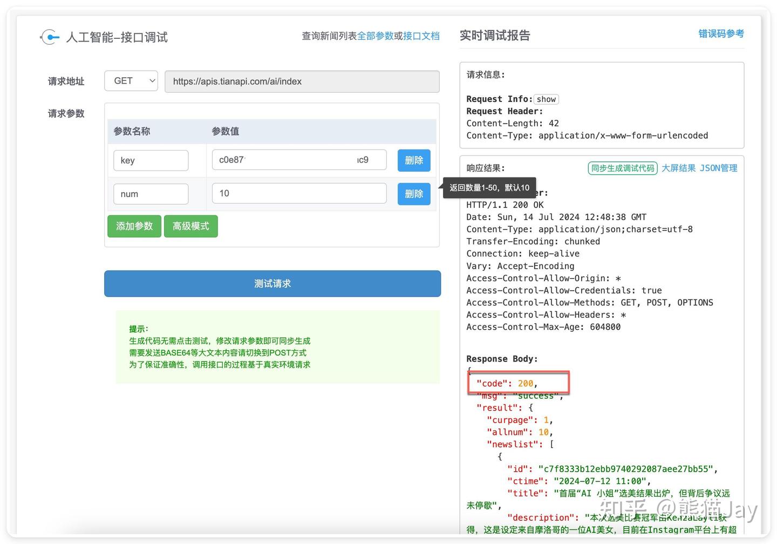The height and width of the screenshot is (544, 777).
Task: Click the Access-Control-Max-Age: 604800 line
Action: click(x=543, y=327)
